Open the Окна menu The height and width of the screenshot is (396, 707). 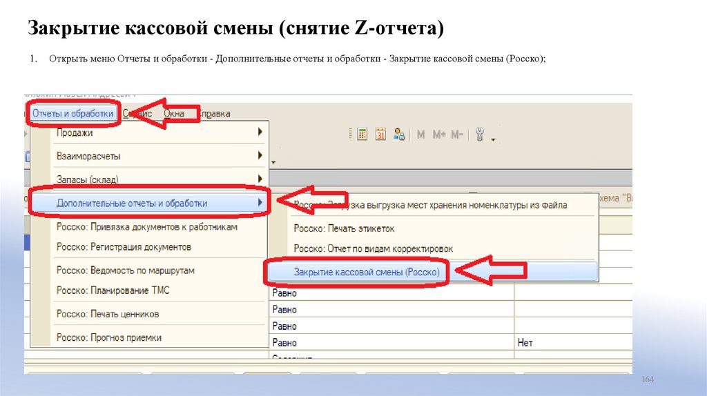tap(174, 114)
